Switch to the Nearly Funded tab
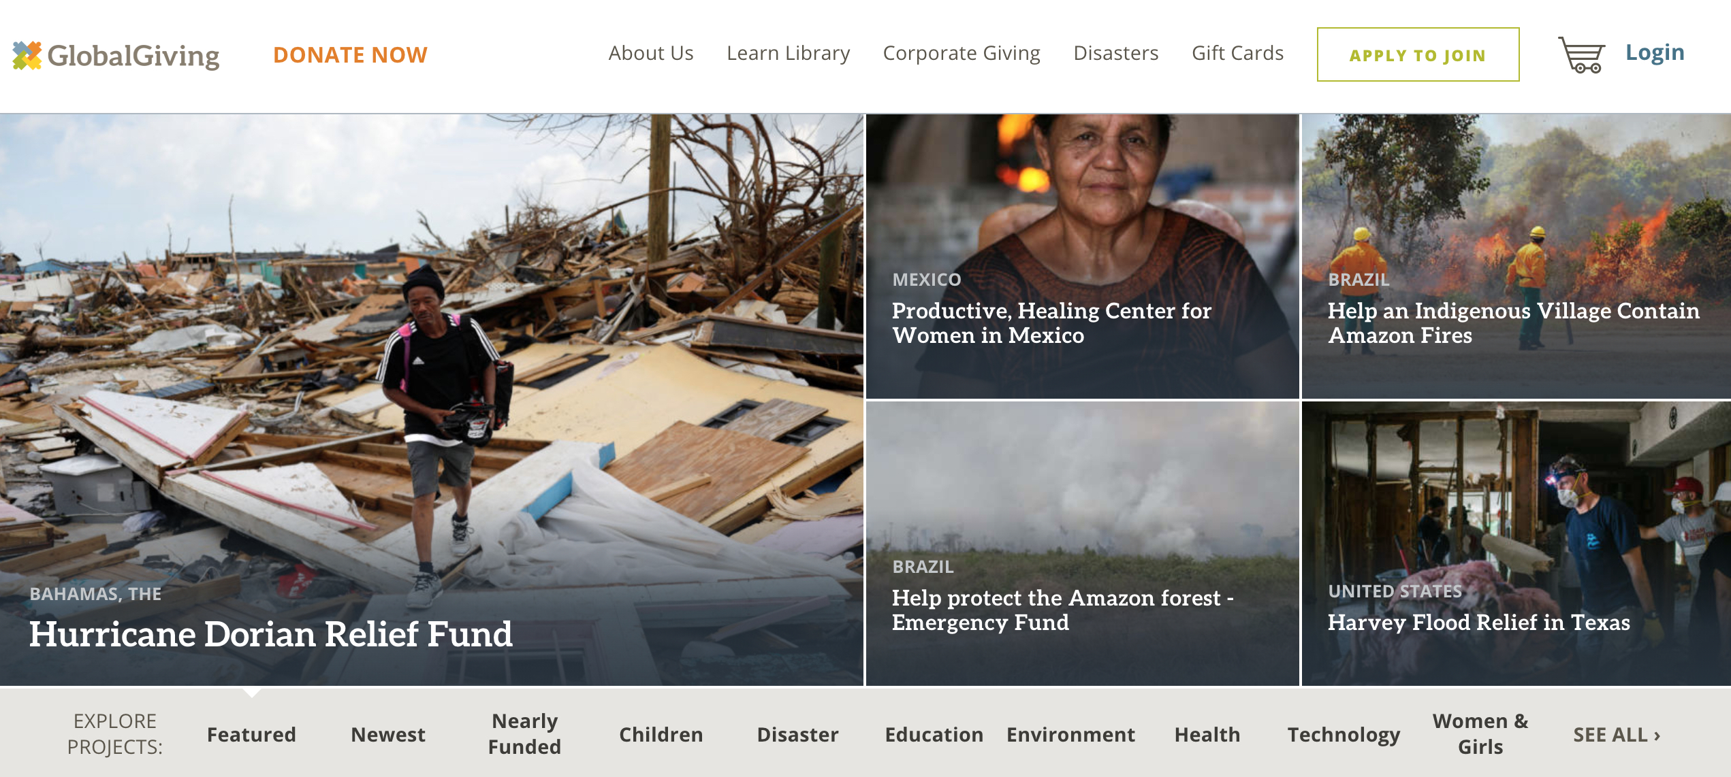 tap(524, 733)
